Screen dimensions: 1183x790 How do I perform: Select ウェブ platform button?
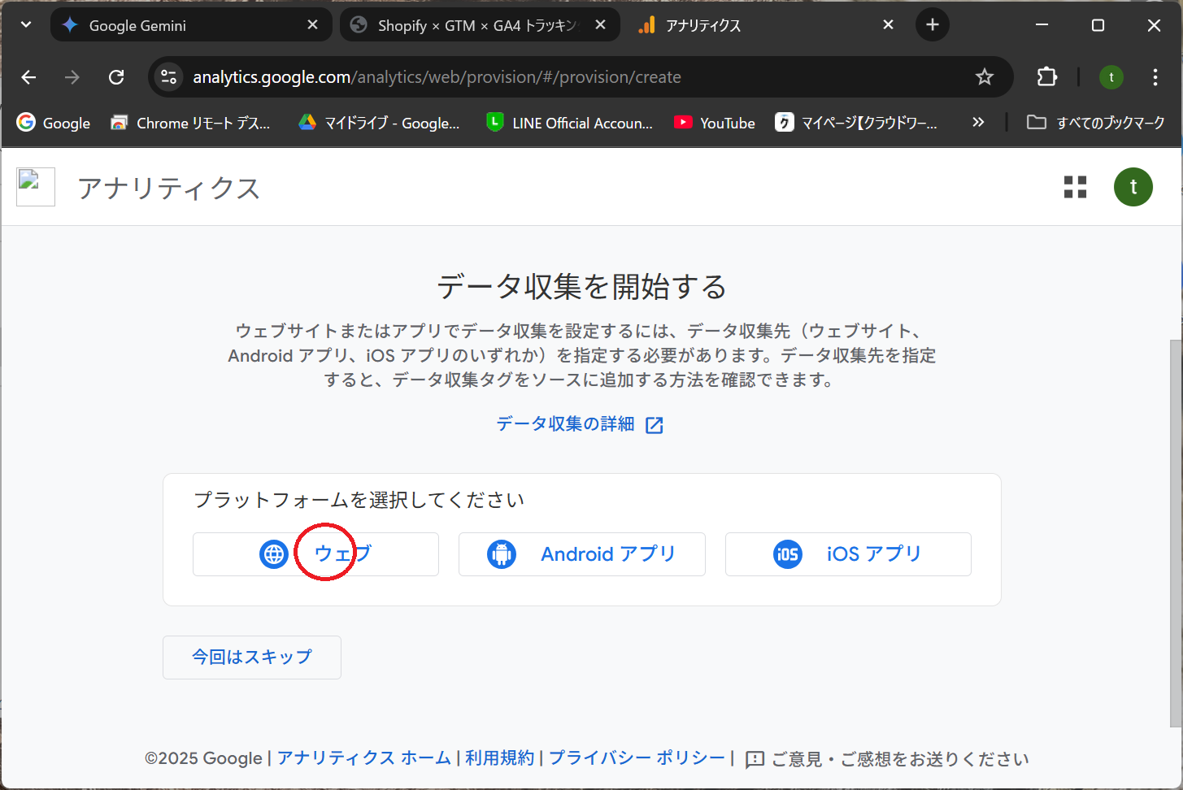click(315, 554)
